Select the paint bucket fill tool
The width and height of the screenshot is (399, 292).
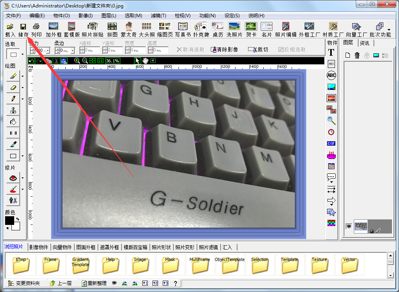pyautogui.click(x=13, y=122)
